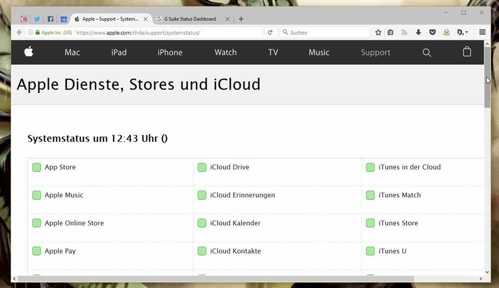Open the Firefox hamburger menu
Image resolution: width=499 pixels, height=288 pixels.
point(482,32)
